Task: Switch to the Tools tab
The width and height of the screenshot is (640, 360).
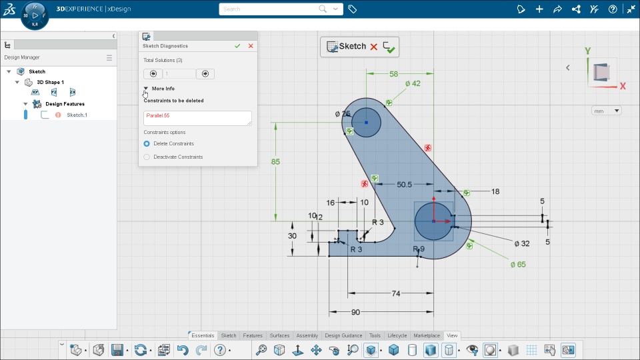Action: pyautogui.click(x=375, y=335)
